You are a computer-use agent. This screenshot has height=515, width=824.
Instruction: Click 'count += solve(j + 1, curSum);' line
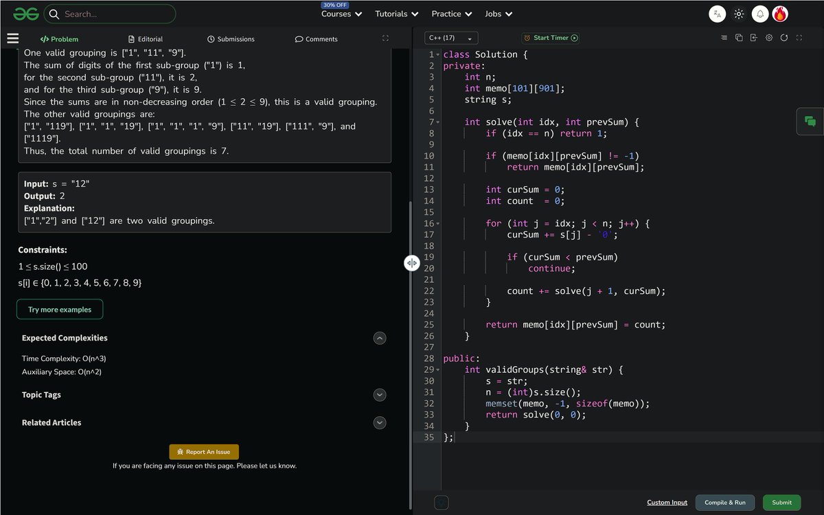(586, 291)
